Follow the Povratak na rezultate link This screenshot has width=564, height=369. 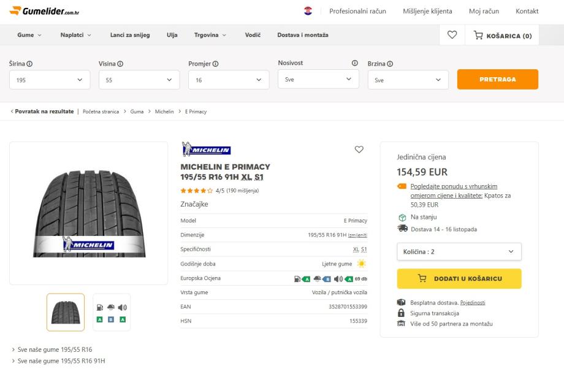point(43,112)
